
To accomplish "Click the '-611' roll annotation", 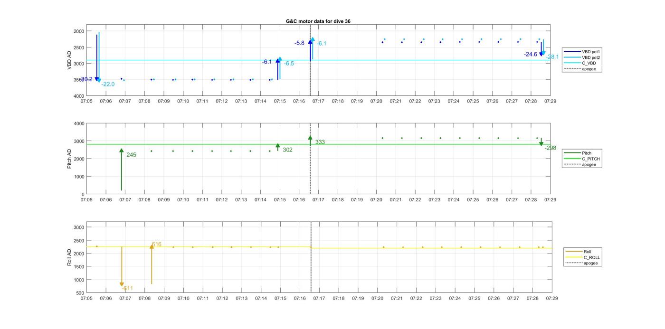I will [x=127, y=288].
